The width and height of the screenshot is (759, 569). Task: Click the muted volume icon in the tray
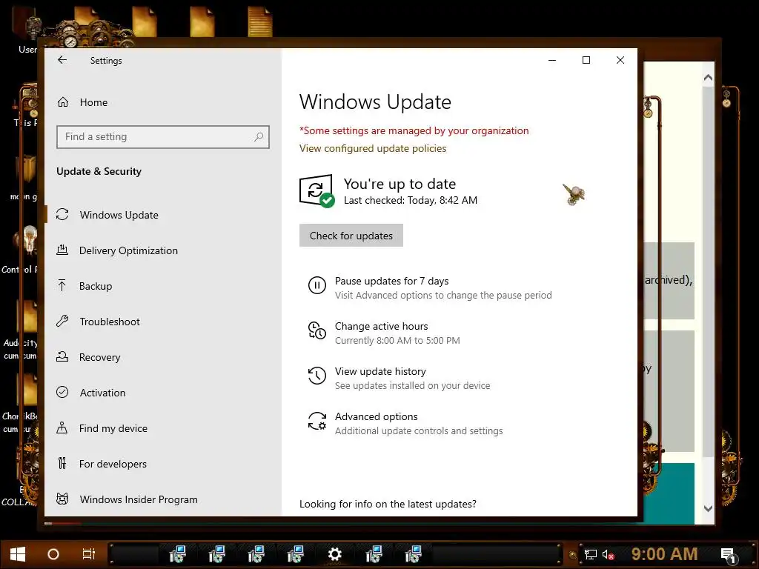pos(608,554)
